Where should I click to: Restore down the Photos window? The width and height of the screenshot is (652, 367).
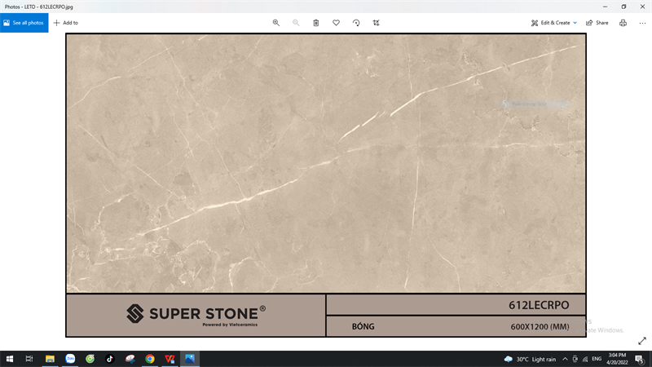click(x=623, y=7)
